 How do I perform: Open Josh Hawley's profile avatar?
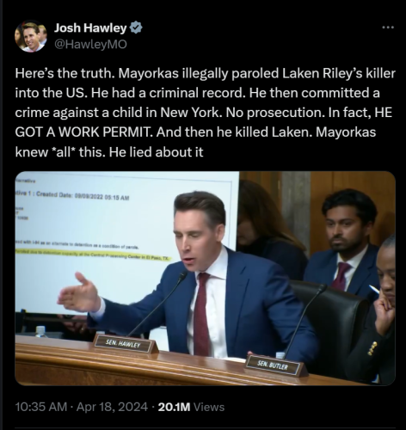point(31,36)
